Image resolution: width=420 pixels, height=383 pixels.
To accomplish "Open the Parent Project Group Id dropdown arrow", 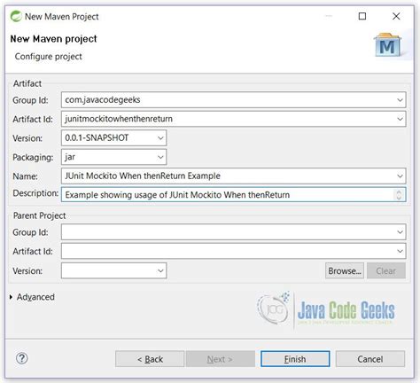I will click(400, 232).
